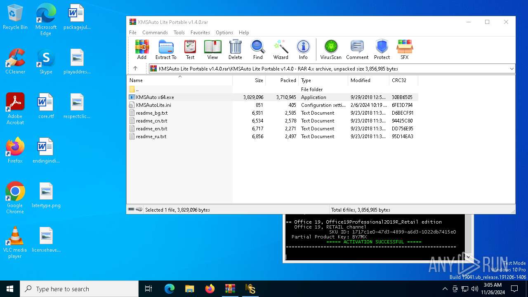Open the Help menu

244,33
